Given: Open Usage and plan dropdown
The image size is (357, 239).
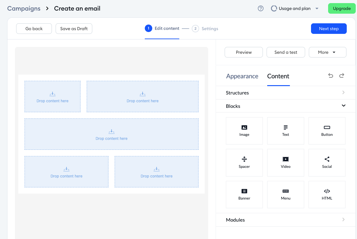Looking at the screenshot, I should pyautogui.click(x=295, y=9).
